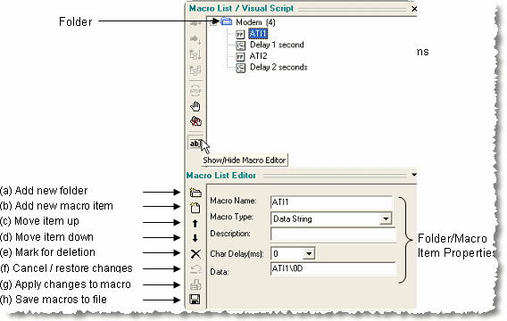Click the Add new macro item icon

click(x=195, y=208)
